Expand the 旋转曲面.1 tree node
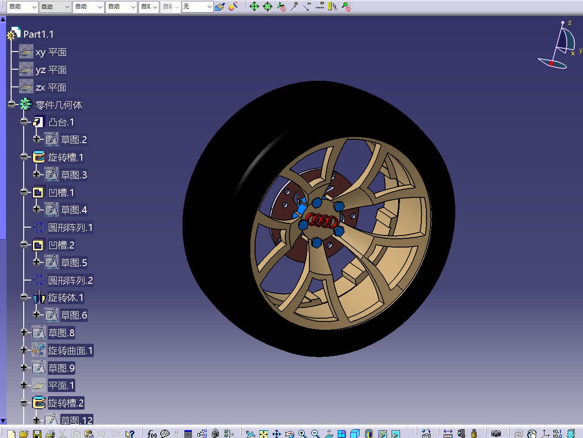Image resolution: width=583 pixels, height=438 pixels. 24,350
